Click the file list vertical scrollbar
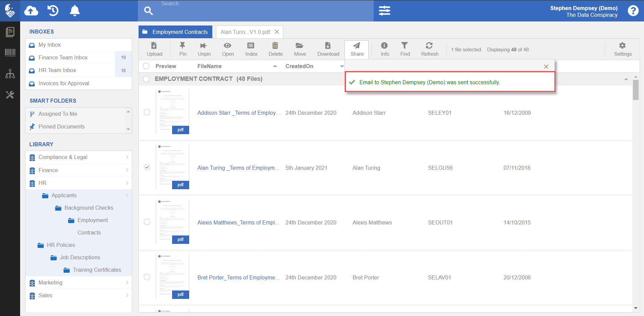Viewport: 644px width, 316px height. [x=636, y=90]
